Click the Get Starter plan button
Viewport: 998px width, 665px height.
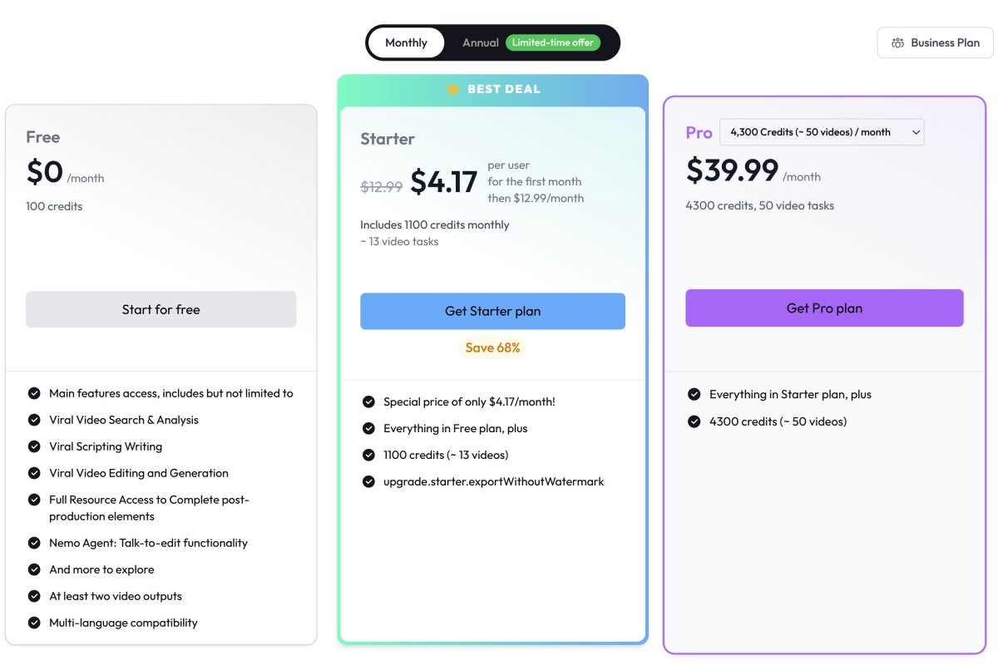(x=492, y=311)
